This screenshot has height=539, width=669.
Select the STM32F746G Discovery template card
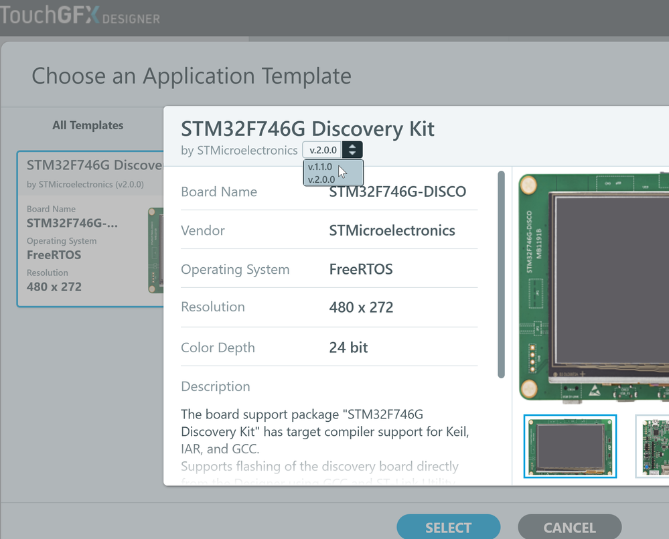(x=90, y=228)
